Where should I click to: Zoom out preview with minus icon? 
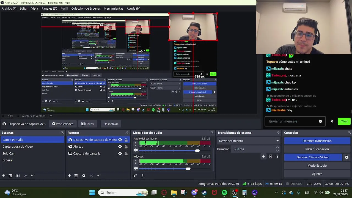[3, 116]
